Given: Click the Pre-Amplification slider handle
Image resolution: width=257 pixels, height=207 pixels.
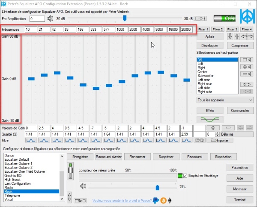Looking at the screenshot, I should coord(125,18).
